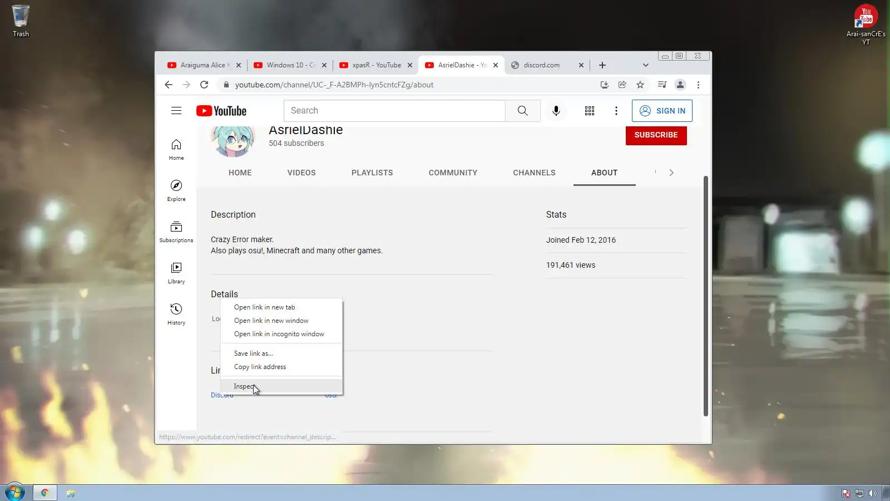
Task: Open Explore in the sidebar
Action: [176, 191]
